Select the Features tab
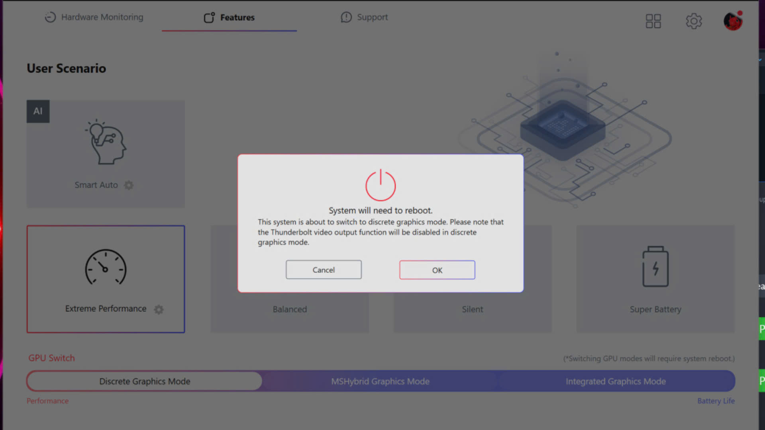 (x=229, y=18)
